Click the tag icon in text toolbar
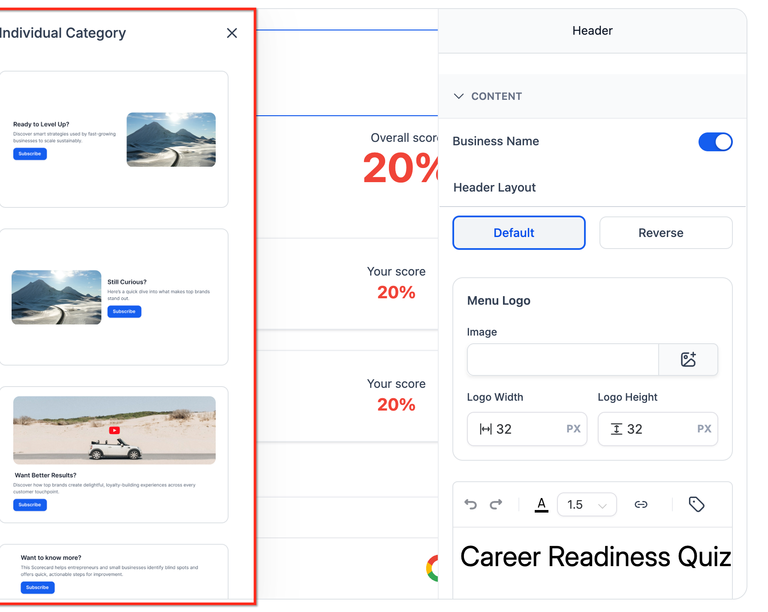Viewport: 768px width, 612px height. 696,504
